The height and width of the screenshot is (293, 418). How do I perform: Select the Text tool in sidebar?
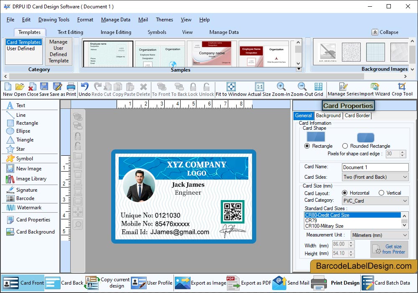[16, 105]
